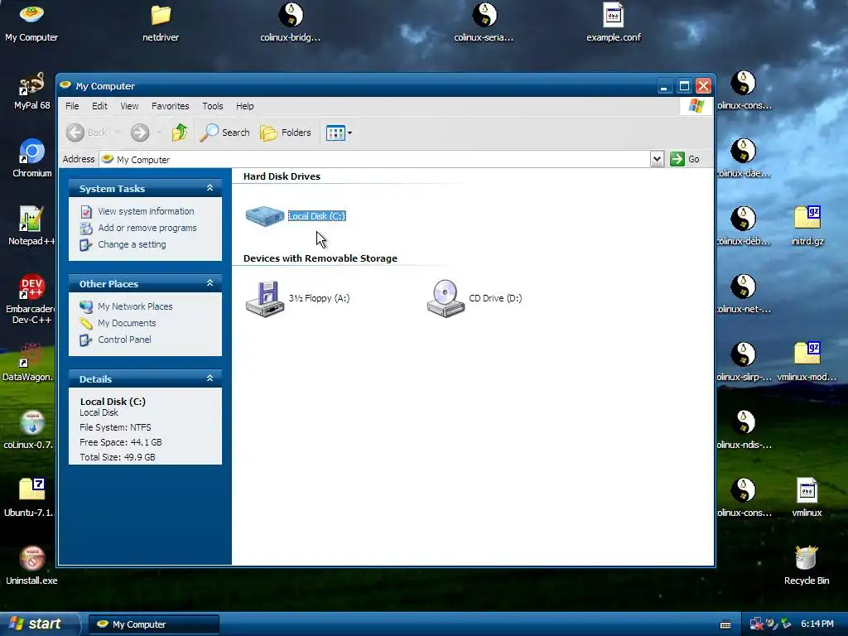
Task: Click the Up folder toolbar icon
Action: [180, 132]
